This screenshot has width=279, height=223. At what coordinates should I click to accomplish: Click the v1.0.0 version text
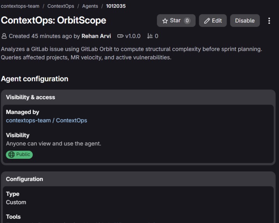pos(133,36)
